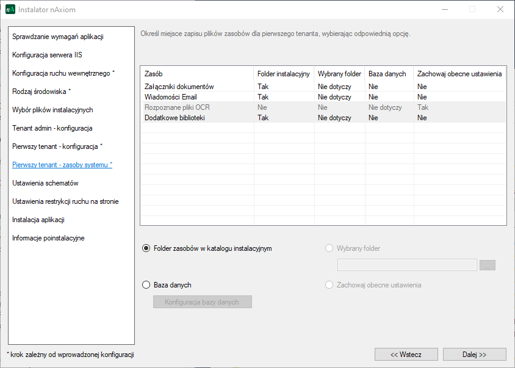515x368 pixels.
Task: Click 'Tak' in Załączniki dokumentów row
Action: click(x=263, y=87)
